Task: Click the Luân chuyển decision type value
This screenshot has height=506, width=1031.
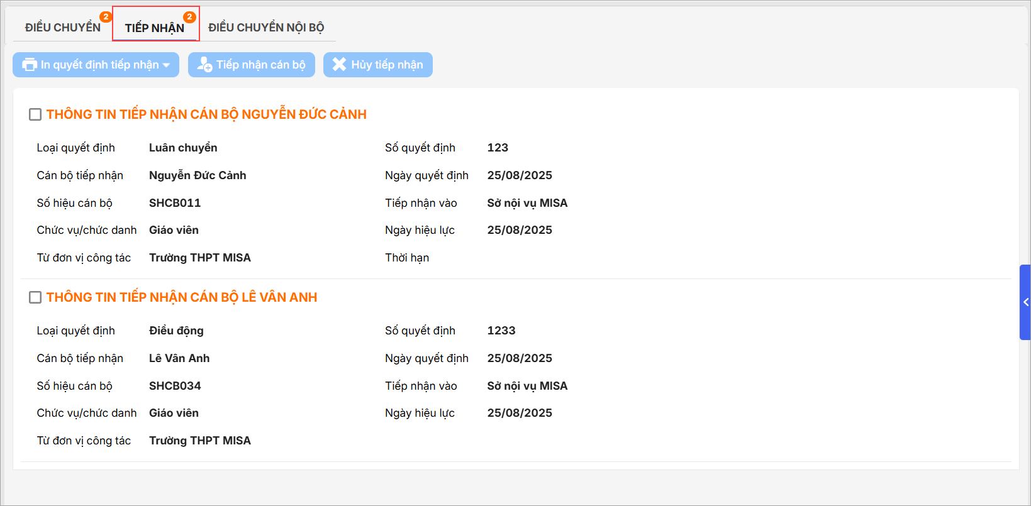Action: pyautogui.click(x=183, y=148)
